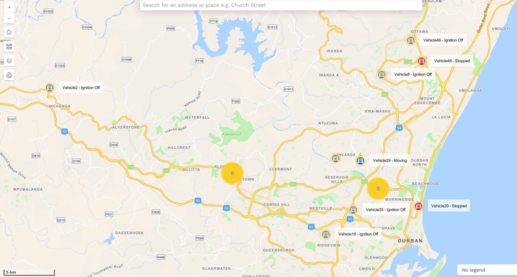This screenshot has width=517, height=277.
Task: Click the Vehicle8 - Ignition Off label
Action: click(x=413, y=75)
